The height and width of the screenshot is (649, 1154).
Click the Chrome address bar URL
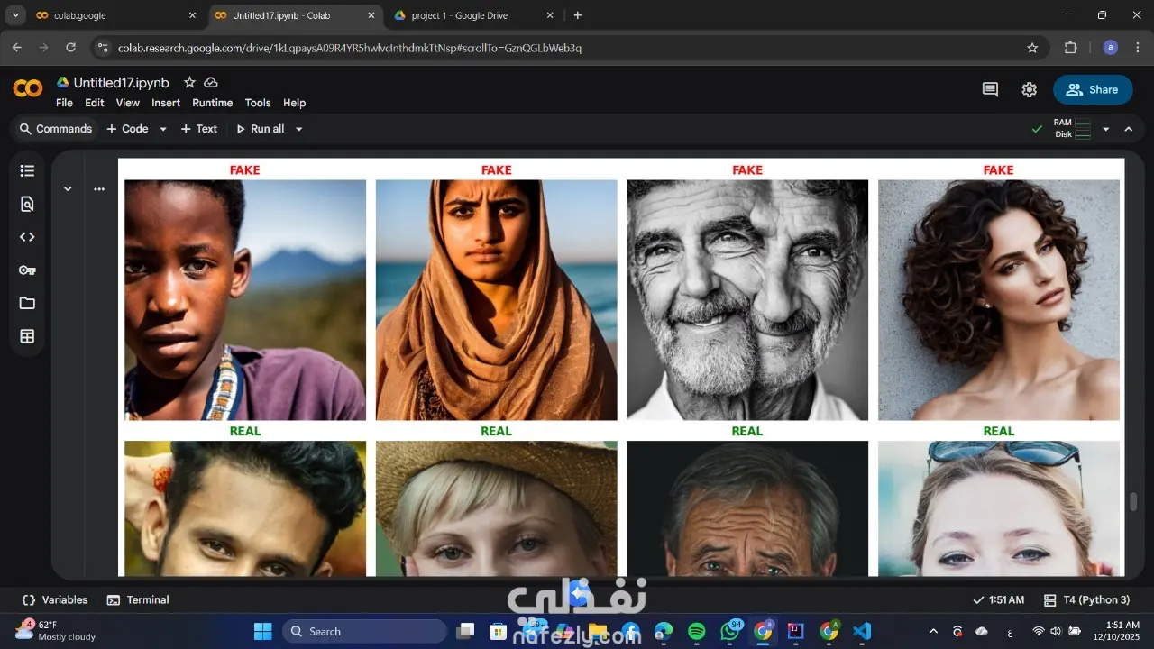tap(350, 48)
